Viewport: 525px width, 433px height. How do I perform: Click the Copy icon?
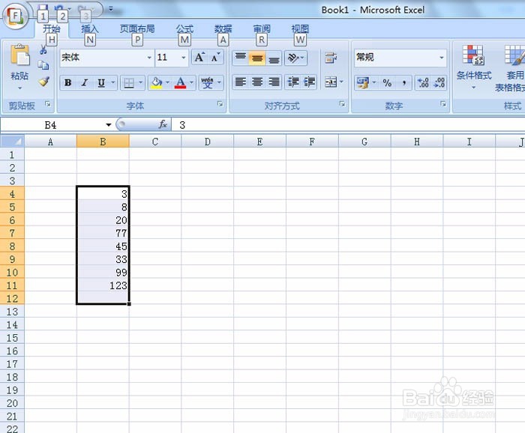(x=43, y=65)
